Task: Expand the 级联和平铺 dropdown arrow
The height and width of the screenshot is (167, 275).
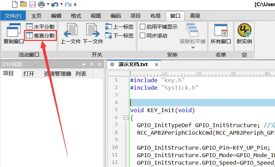Action: pyautogui.click(x=193, y=48)
